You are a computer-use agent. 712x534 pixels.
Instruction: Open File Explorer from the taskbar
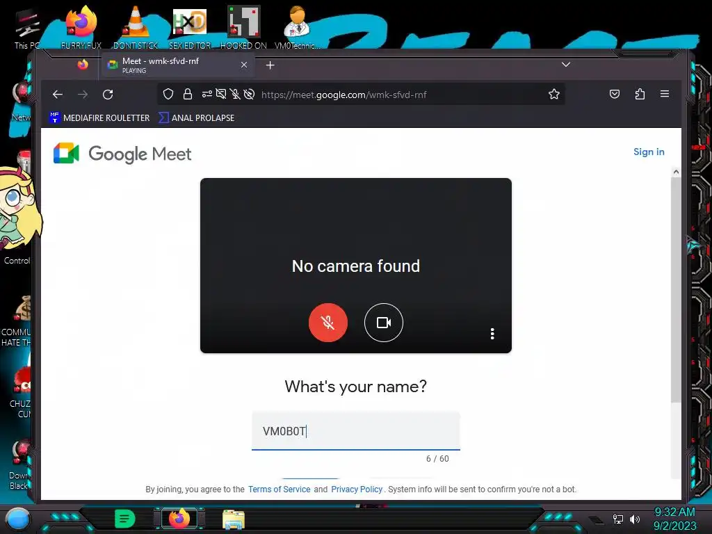point(234,519)
